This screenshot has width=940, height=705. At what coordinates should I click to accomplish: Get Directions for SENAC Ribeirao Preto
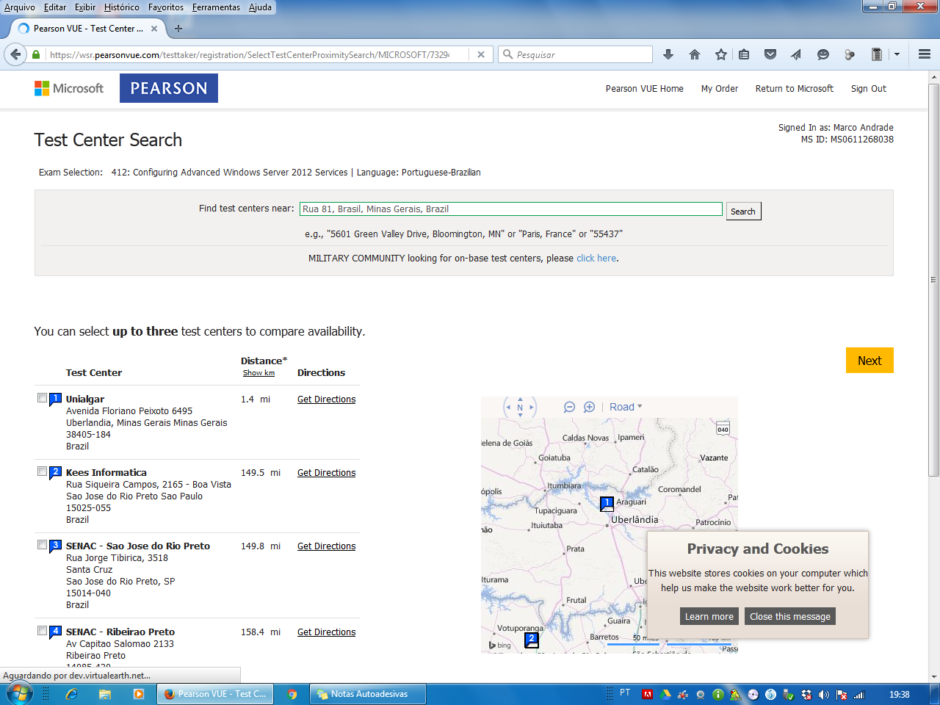[x=326, y=632]
